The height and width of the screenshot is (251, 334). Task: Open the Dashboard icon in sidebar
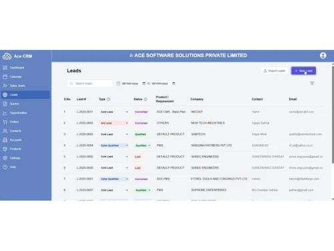[x=5, y=68]
